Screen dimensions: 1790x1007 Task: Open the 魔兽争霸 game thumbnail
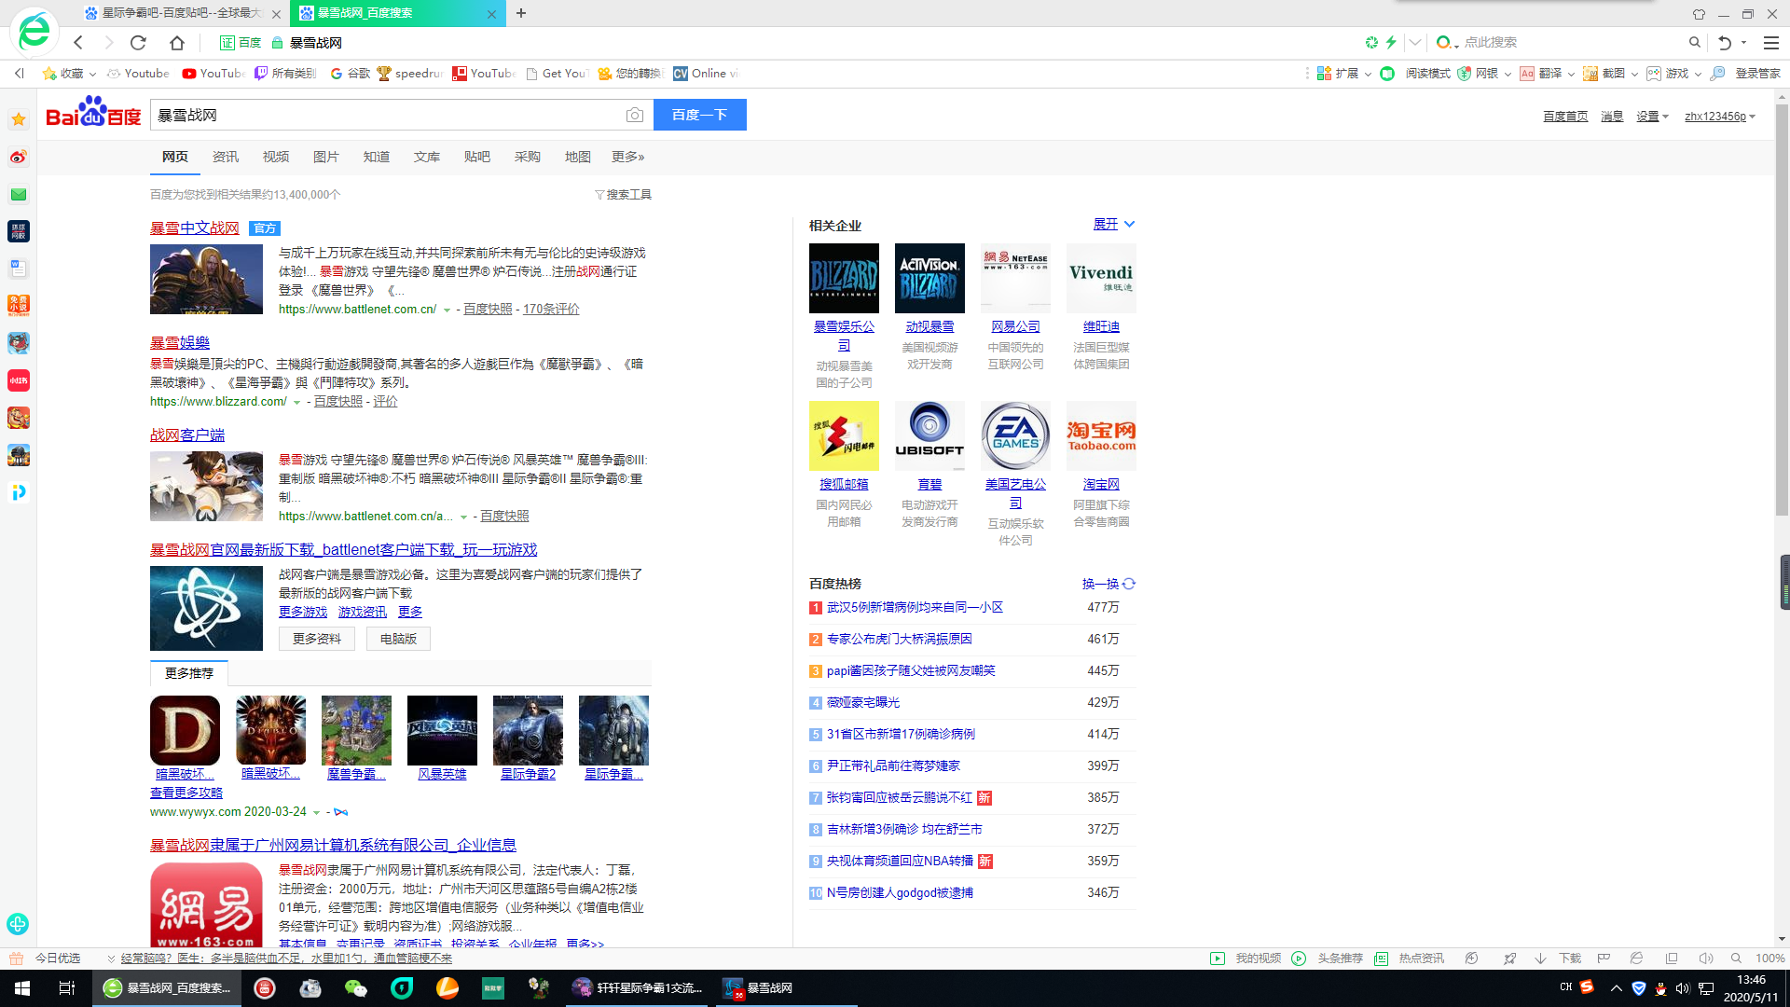pos(356,730)
